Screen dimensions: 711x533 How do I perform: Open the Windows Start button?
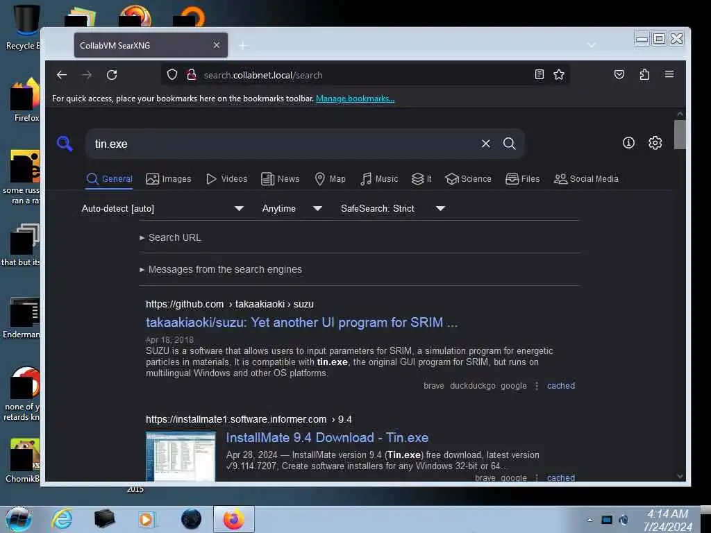tap(18, 519)
